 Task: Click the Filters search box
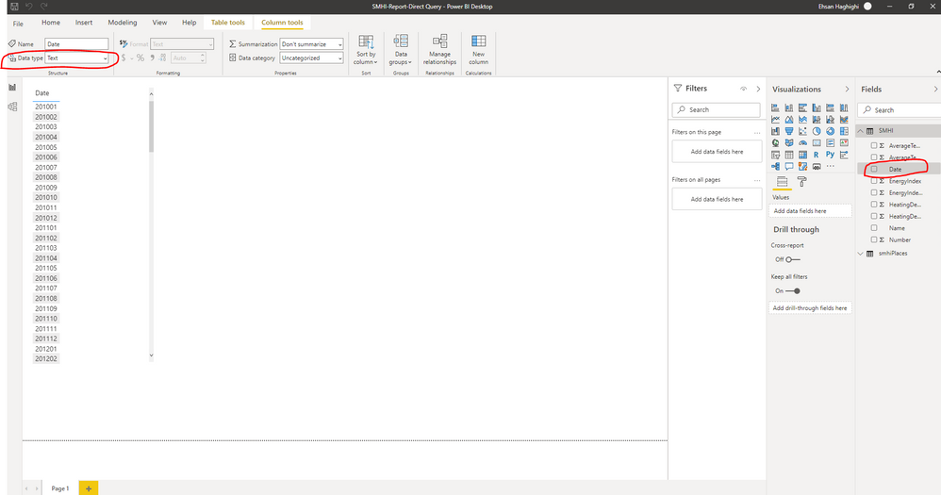pos(717,109)
